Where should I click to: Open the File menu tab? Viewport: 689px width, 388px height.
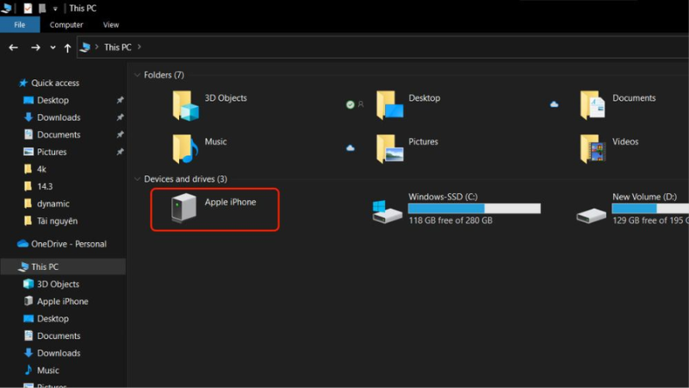coord(20,25)
